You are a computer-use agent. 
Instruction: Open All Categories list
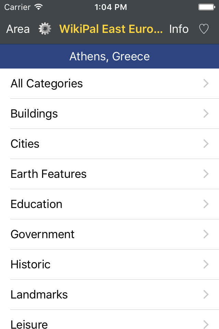point(109,84)
